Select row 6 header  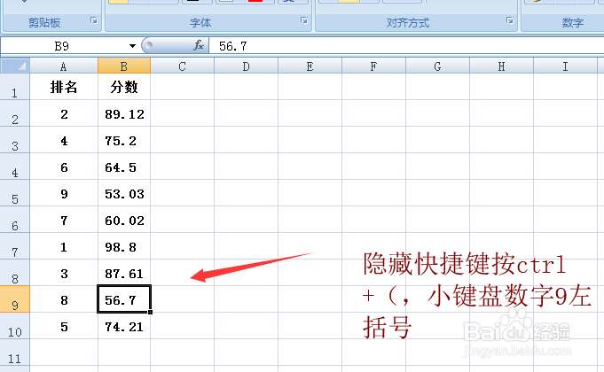pos(15,220)
